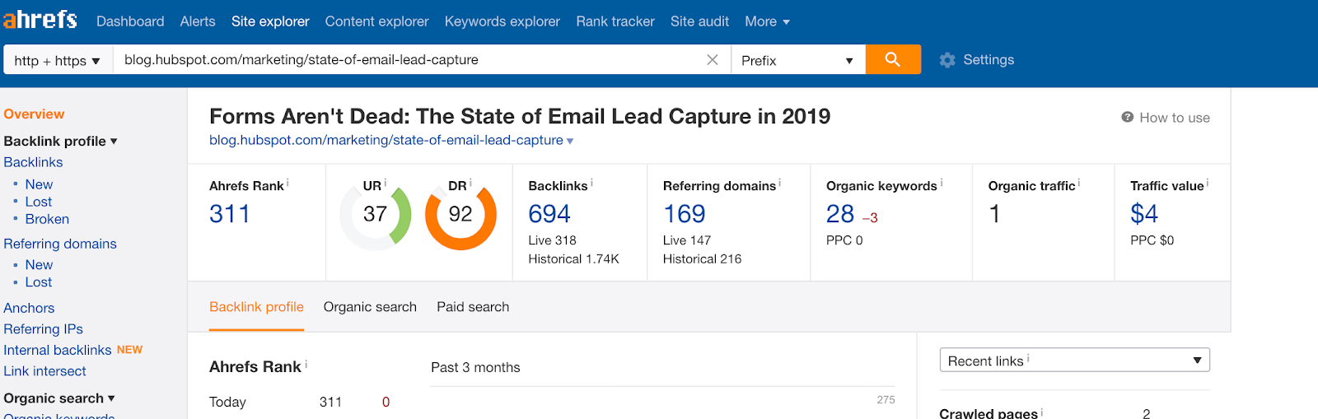This screenshot has height=419, width=1318.
Task: Click the UR 37 green donut gauge
Action: click(x=376, y=216)
